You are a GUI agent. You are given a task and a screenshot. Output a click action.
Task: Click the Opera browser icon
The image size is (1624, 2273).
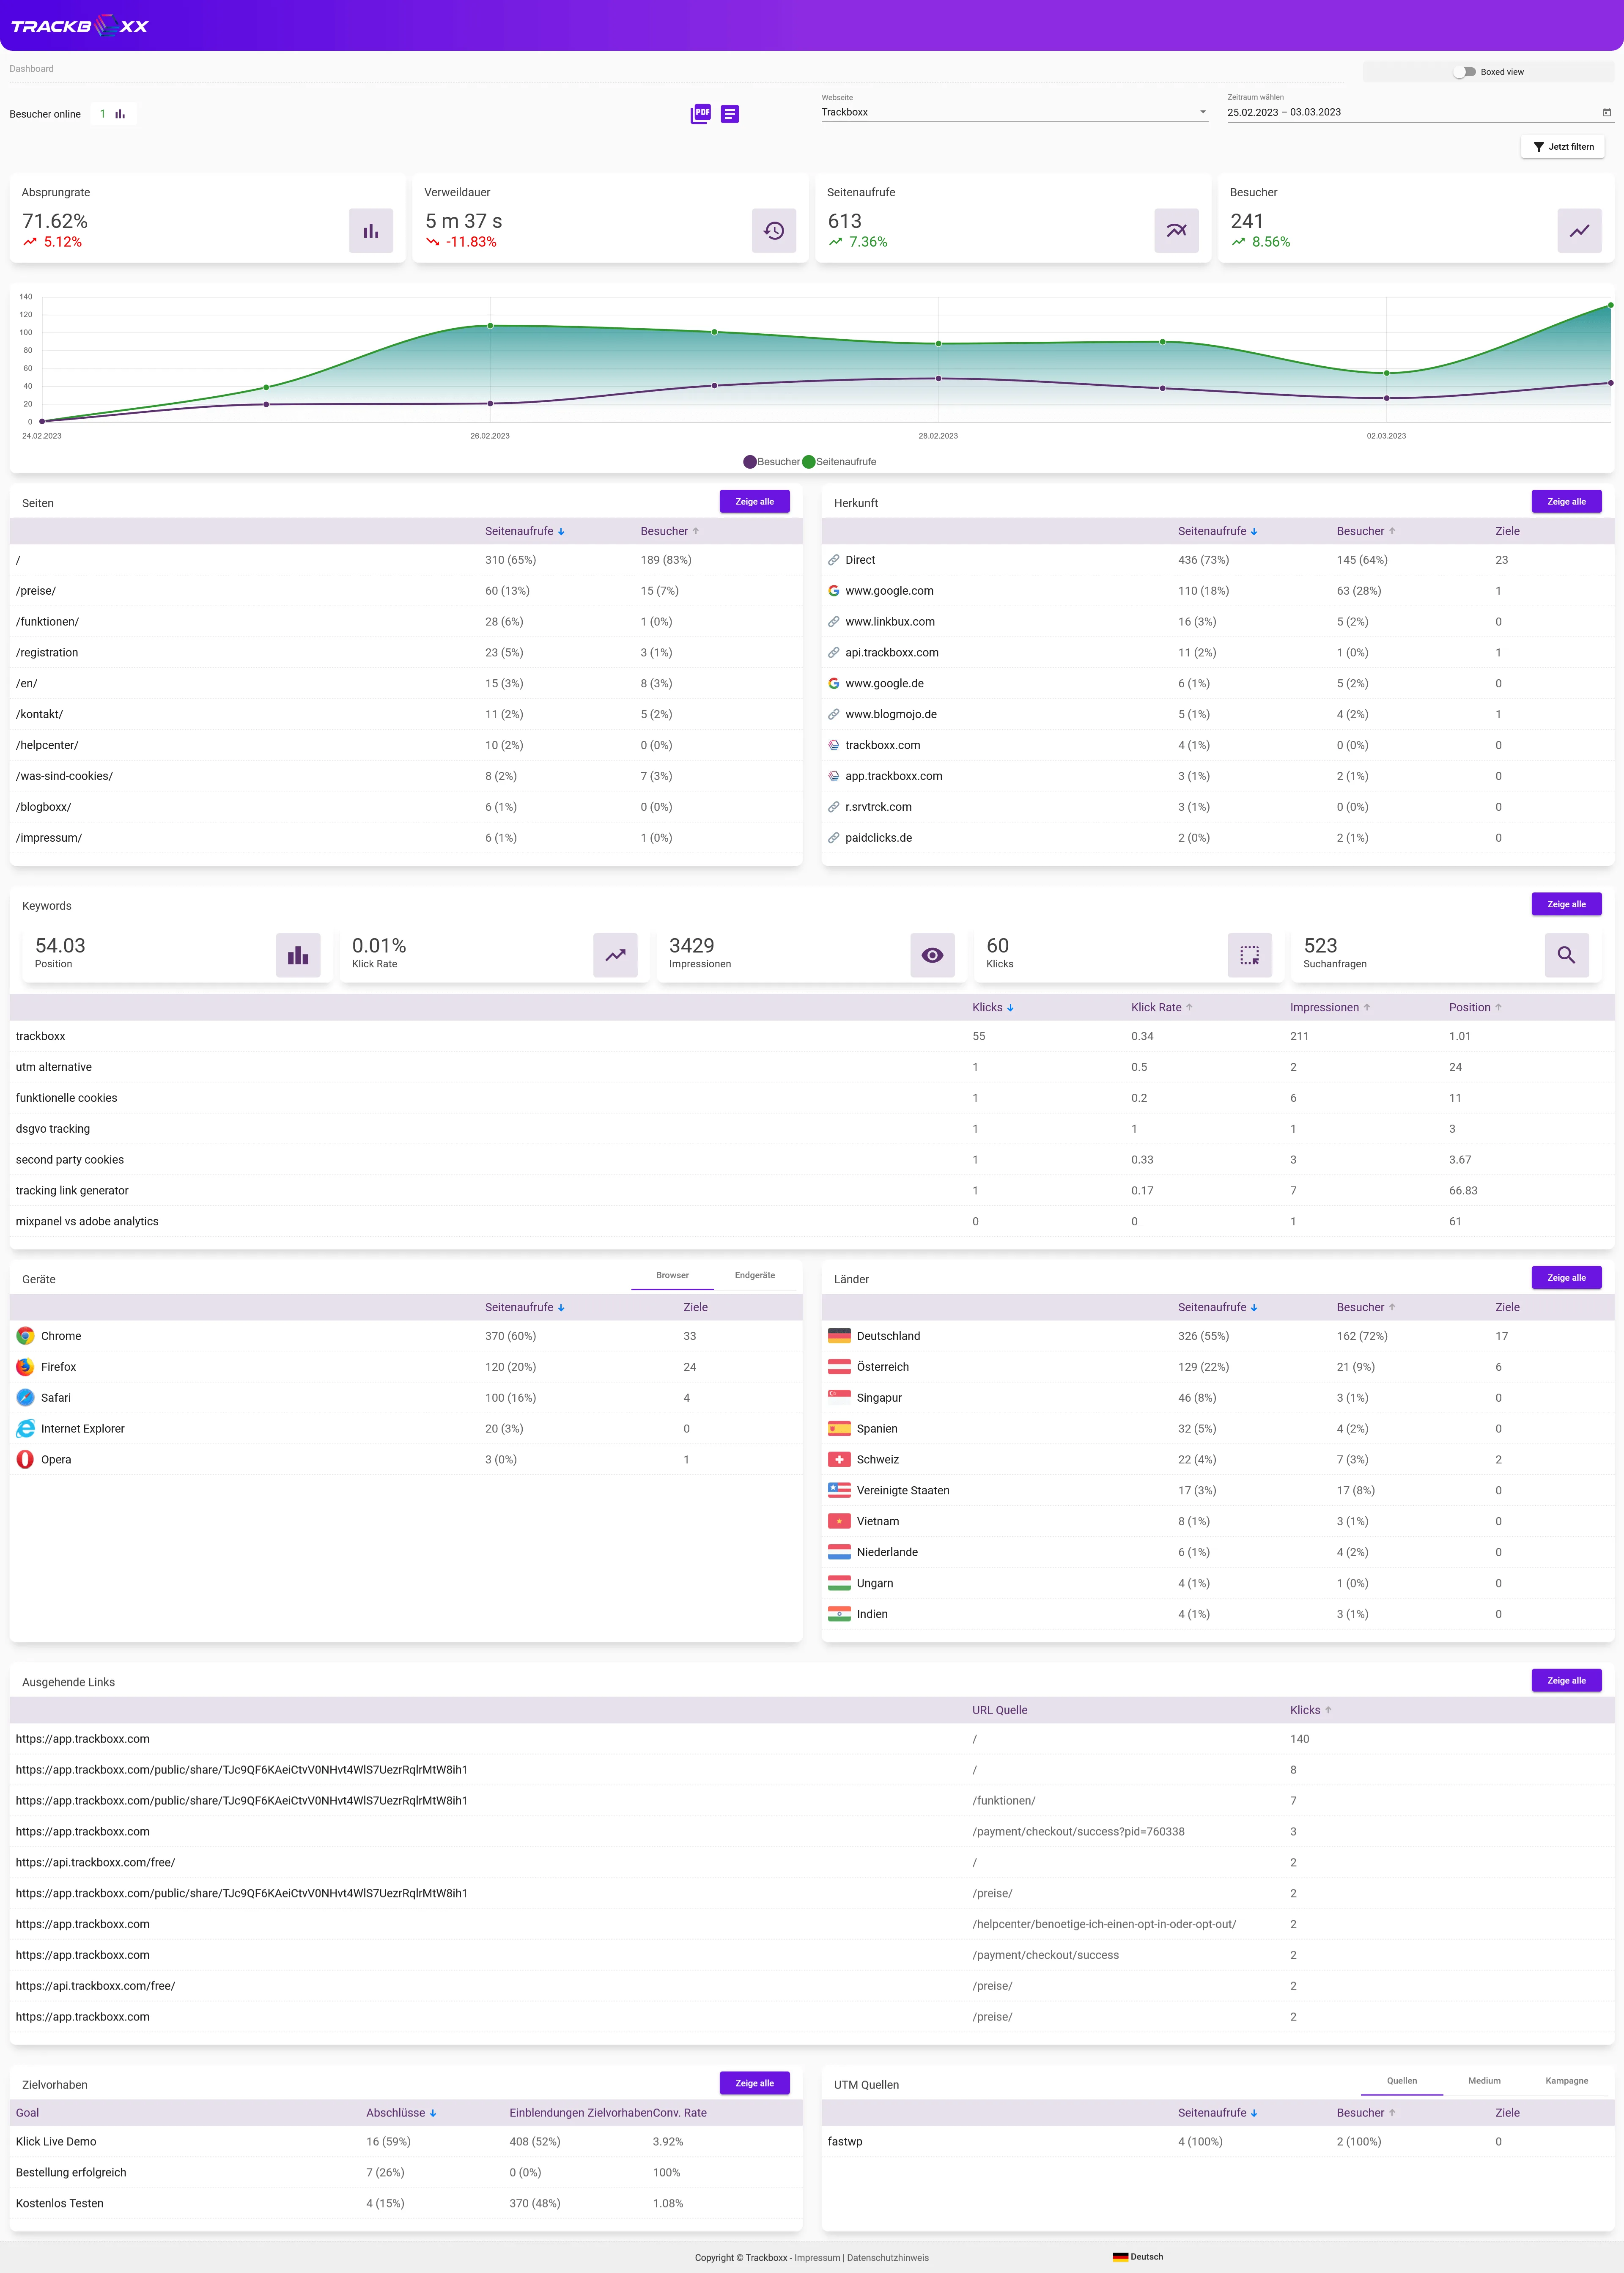(25, 1460)
